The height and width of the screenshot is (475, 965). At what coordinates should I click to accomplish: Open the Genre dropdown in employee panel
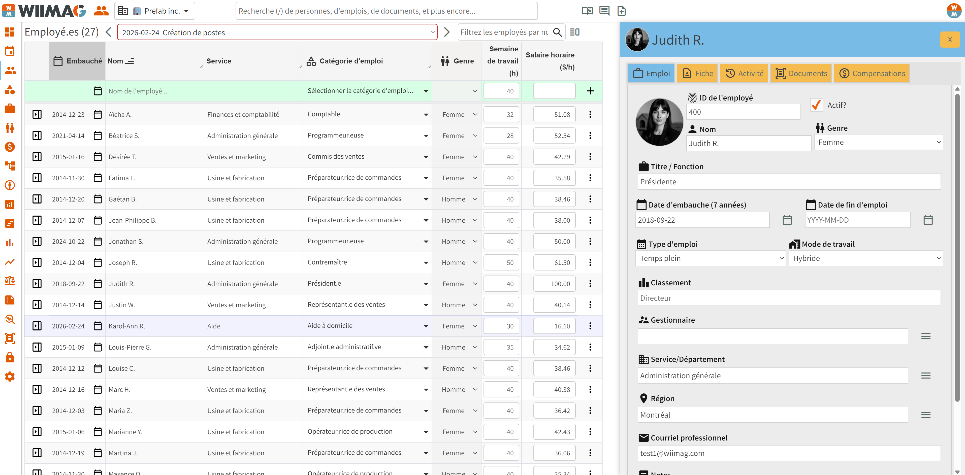(x=878, y=142)
